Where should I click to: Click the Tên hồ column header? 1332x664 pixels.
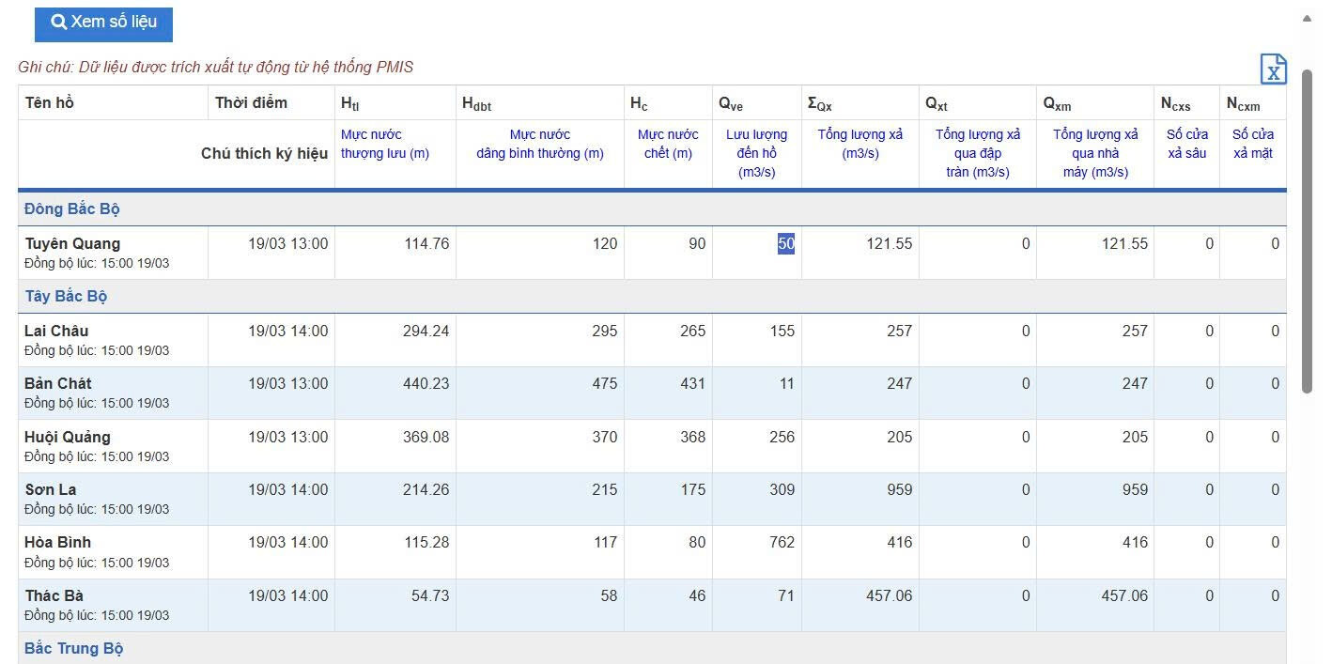pyautogui.click(x=50, y=102)
